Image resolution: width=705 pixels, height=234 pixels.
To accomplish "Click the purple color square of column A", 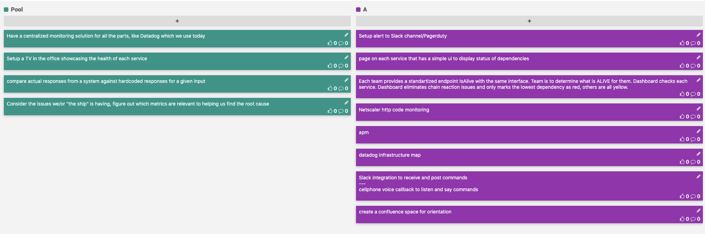I will [x=358, y=9].
